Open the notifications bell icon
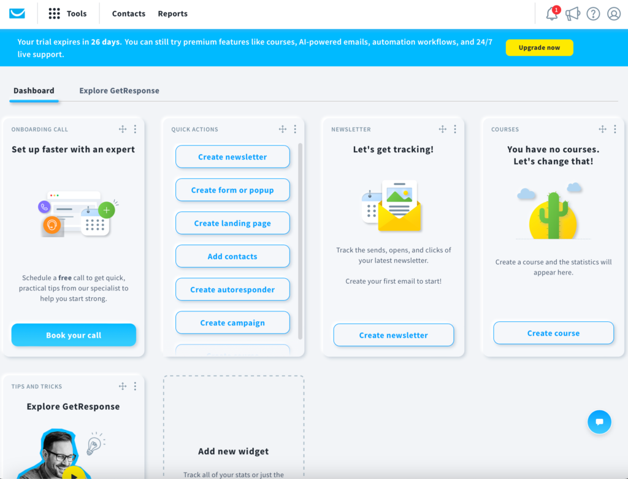 pos(551,14)
